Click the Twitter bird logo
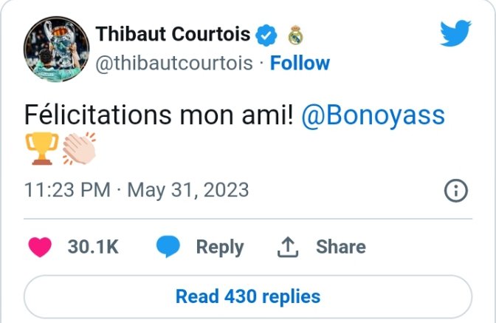Viewport: 496px width, 323px height. pos(455,34)
